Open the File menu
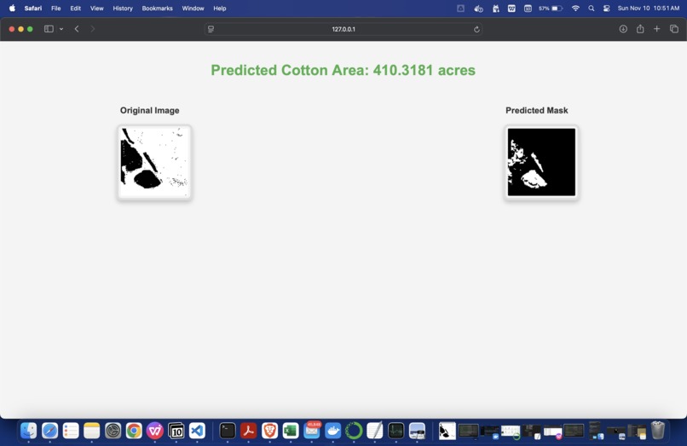 (55, 9)
